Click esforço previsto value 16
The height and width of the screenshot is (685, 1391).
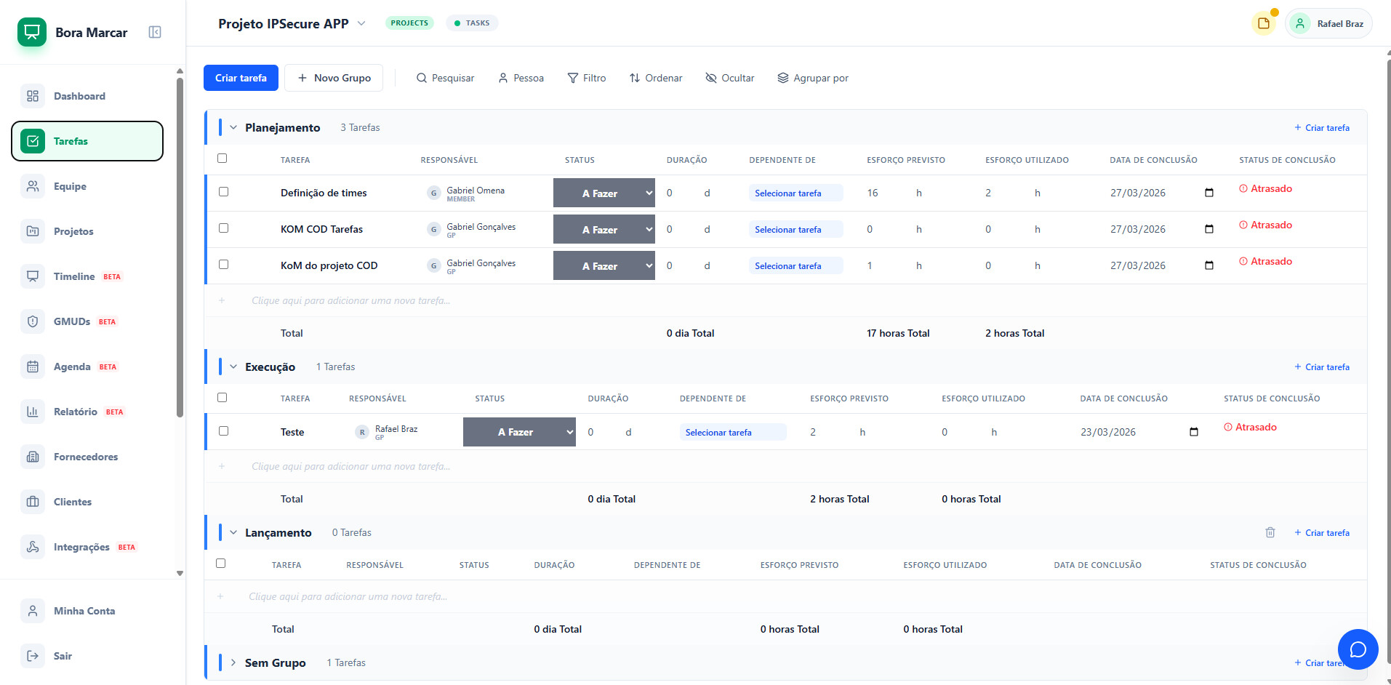click(873, 193)
